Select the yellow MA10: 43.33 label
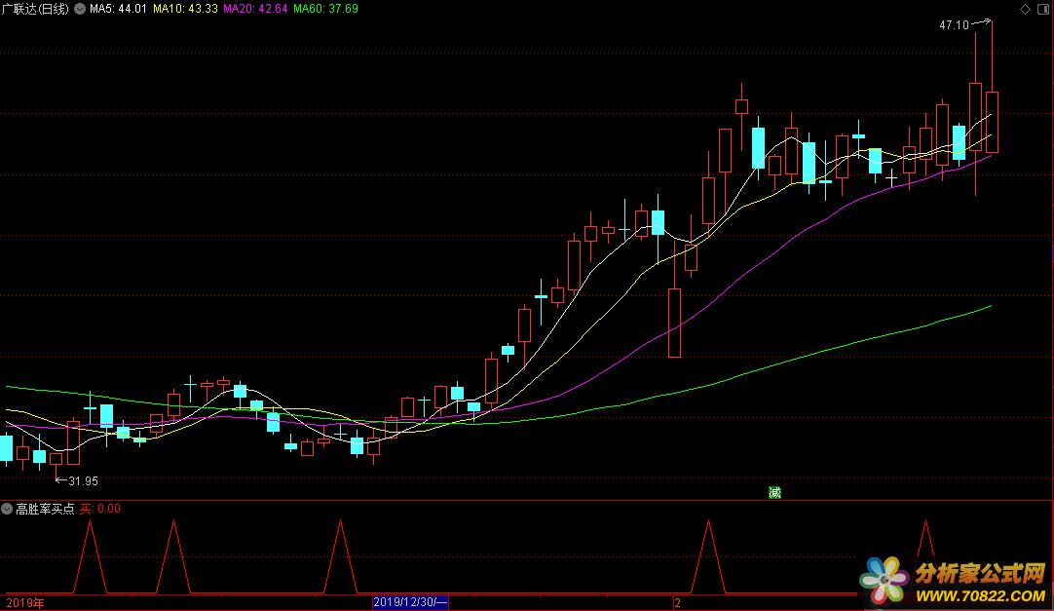 click(x=185, y=9)
